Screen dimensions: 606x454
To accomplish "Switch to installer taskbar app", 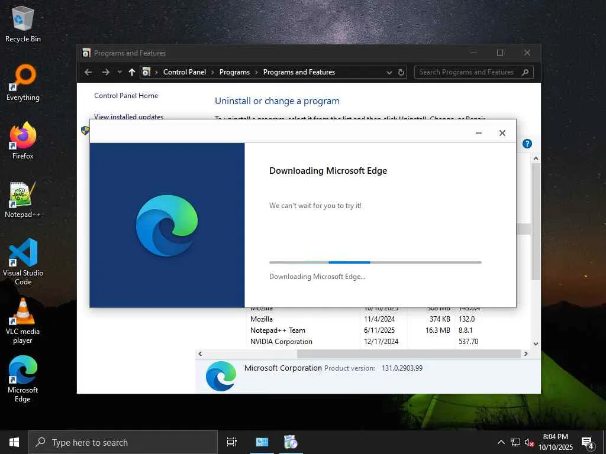I will pyautogui.click(x=291, y=442).
